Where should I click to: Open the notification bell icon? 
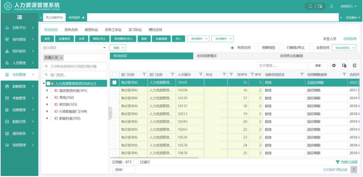(310, 6)
